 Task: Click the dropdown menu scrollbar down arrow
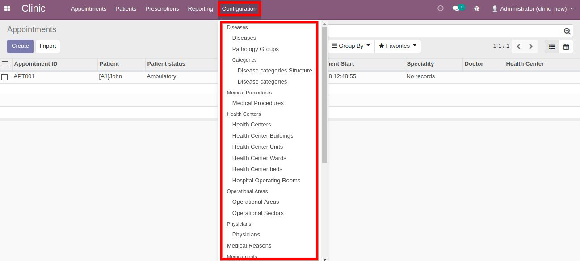point(324,259)
